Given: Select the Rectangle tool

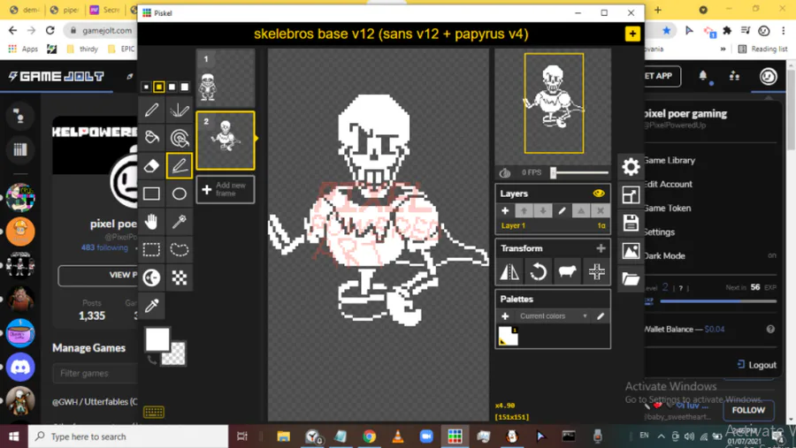Looking at the screenshot, I should [151, 194].
